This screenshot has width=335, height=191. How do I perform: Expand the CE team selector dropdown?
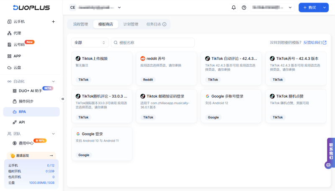tap(119, 8)
